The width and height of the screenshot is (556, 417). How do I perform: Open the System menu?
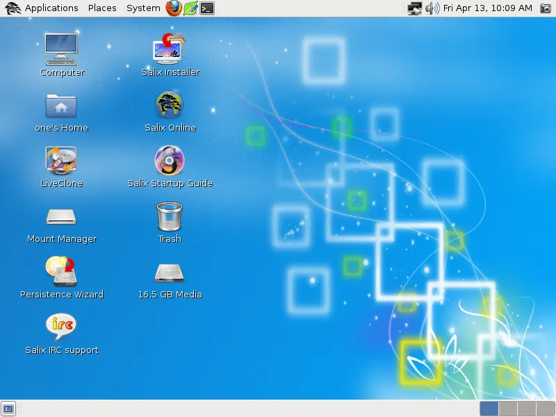(x=143, y=8)
